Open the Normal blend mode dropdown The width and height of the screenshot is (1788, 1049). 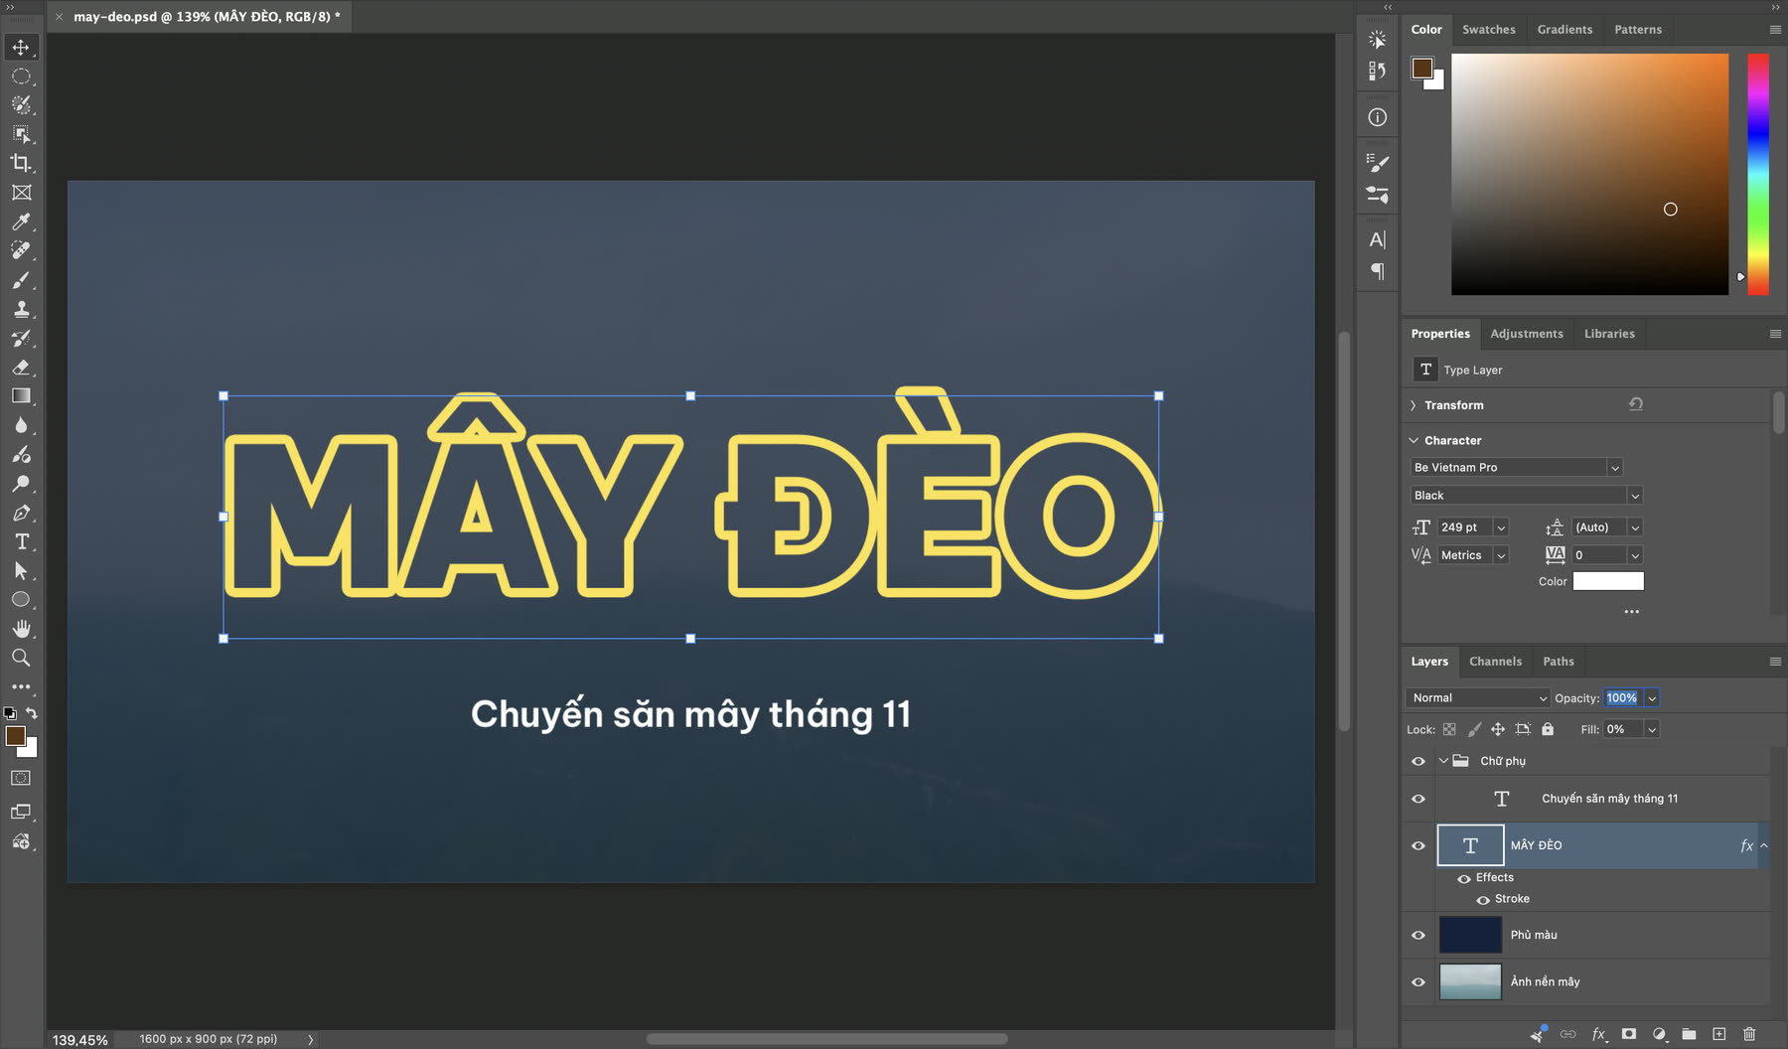coord(1478,698)
